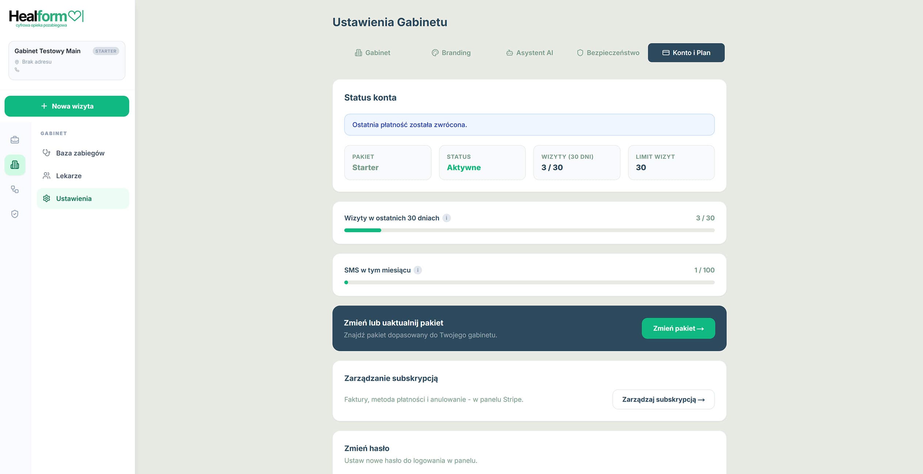This screenshot has height=474, width=923.
Task: Click 'Faktury, metoda płatności i anulowanie' description
Action: pos(434,400)
